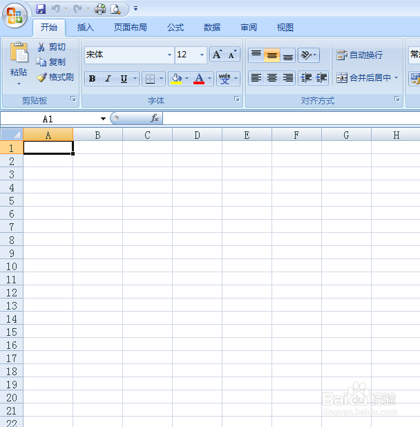Toggle align text right
The width and height of the screenshot is (420, 427).
click(x=287, y=78)
